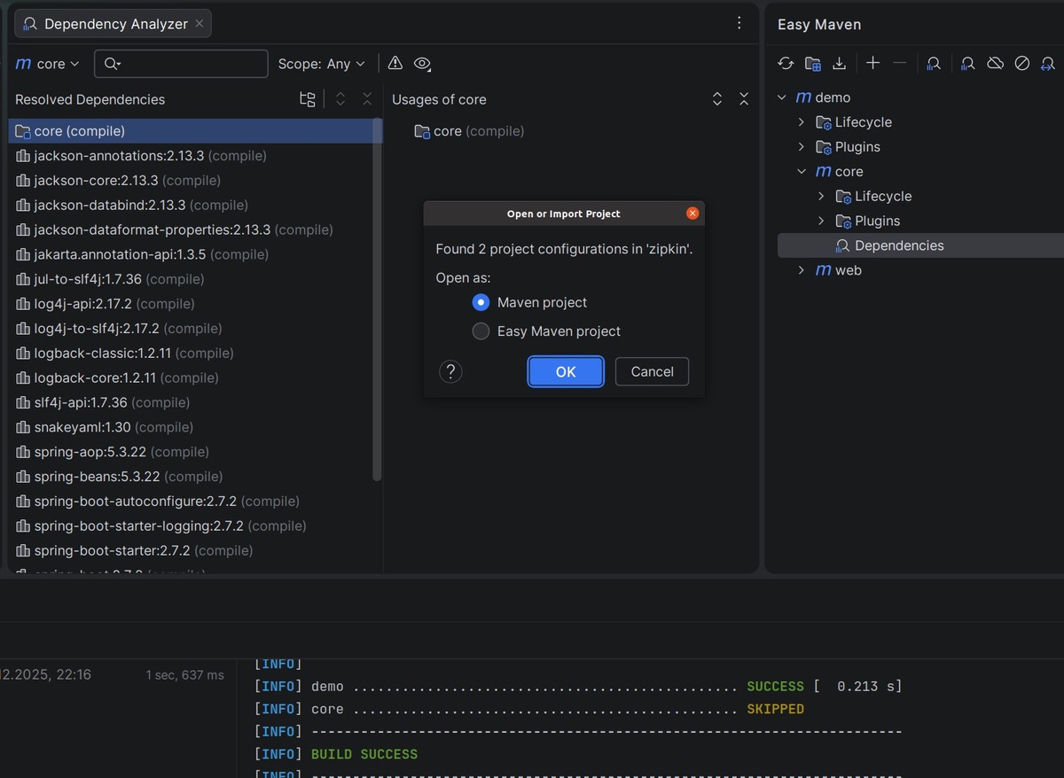The image size is (1064, 778).
Task: Click the folder-with-grid icon in Easy Maven toolbar
Action: (813, 63)
